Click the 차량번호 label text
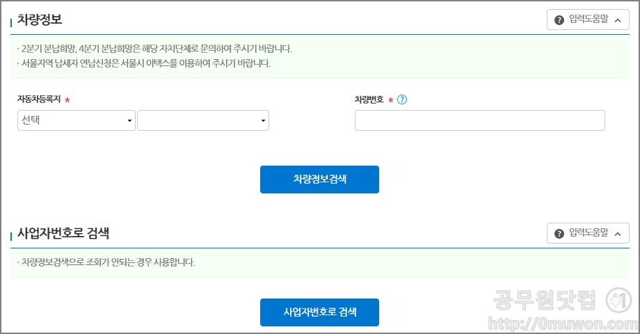Screen dimensions: 640x334 [x=369, y=100]
